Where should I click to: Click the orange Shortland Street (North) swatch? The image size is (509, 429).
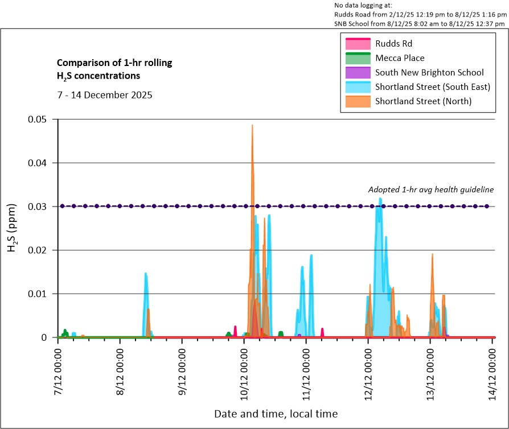pyautogui.click(x=358, y=102)
